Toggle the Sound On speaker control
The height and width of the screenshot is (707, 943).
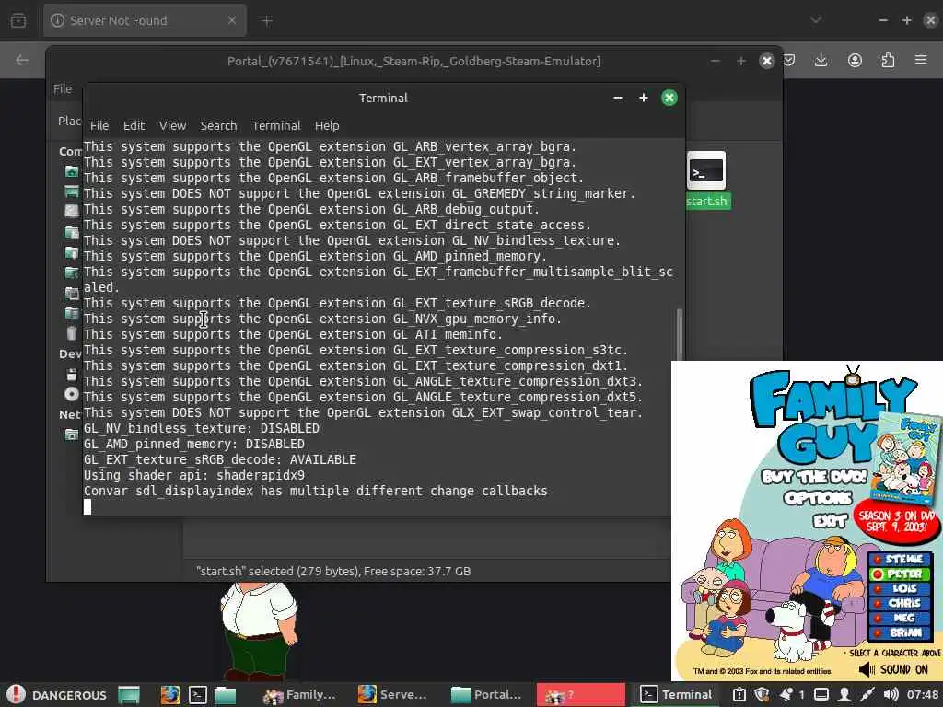893,669
